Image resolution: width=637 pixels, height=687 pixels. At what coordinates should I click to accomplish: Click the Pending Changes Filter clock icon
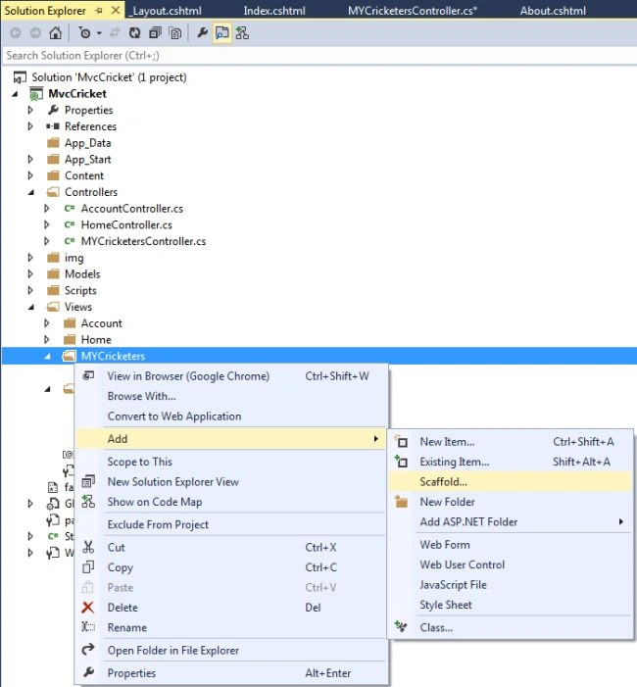pos(84,33)
